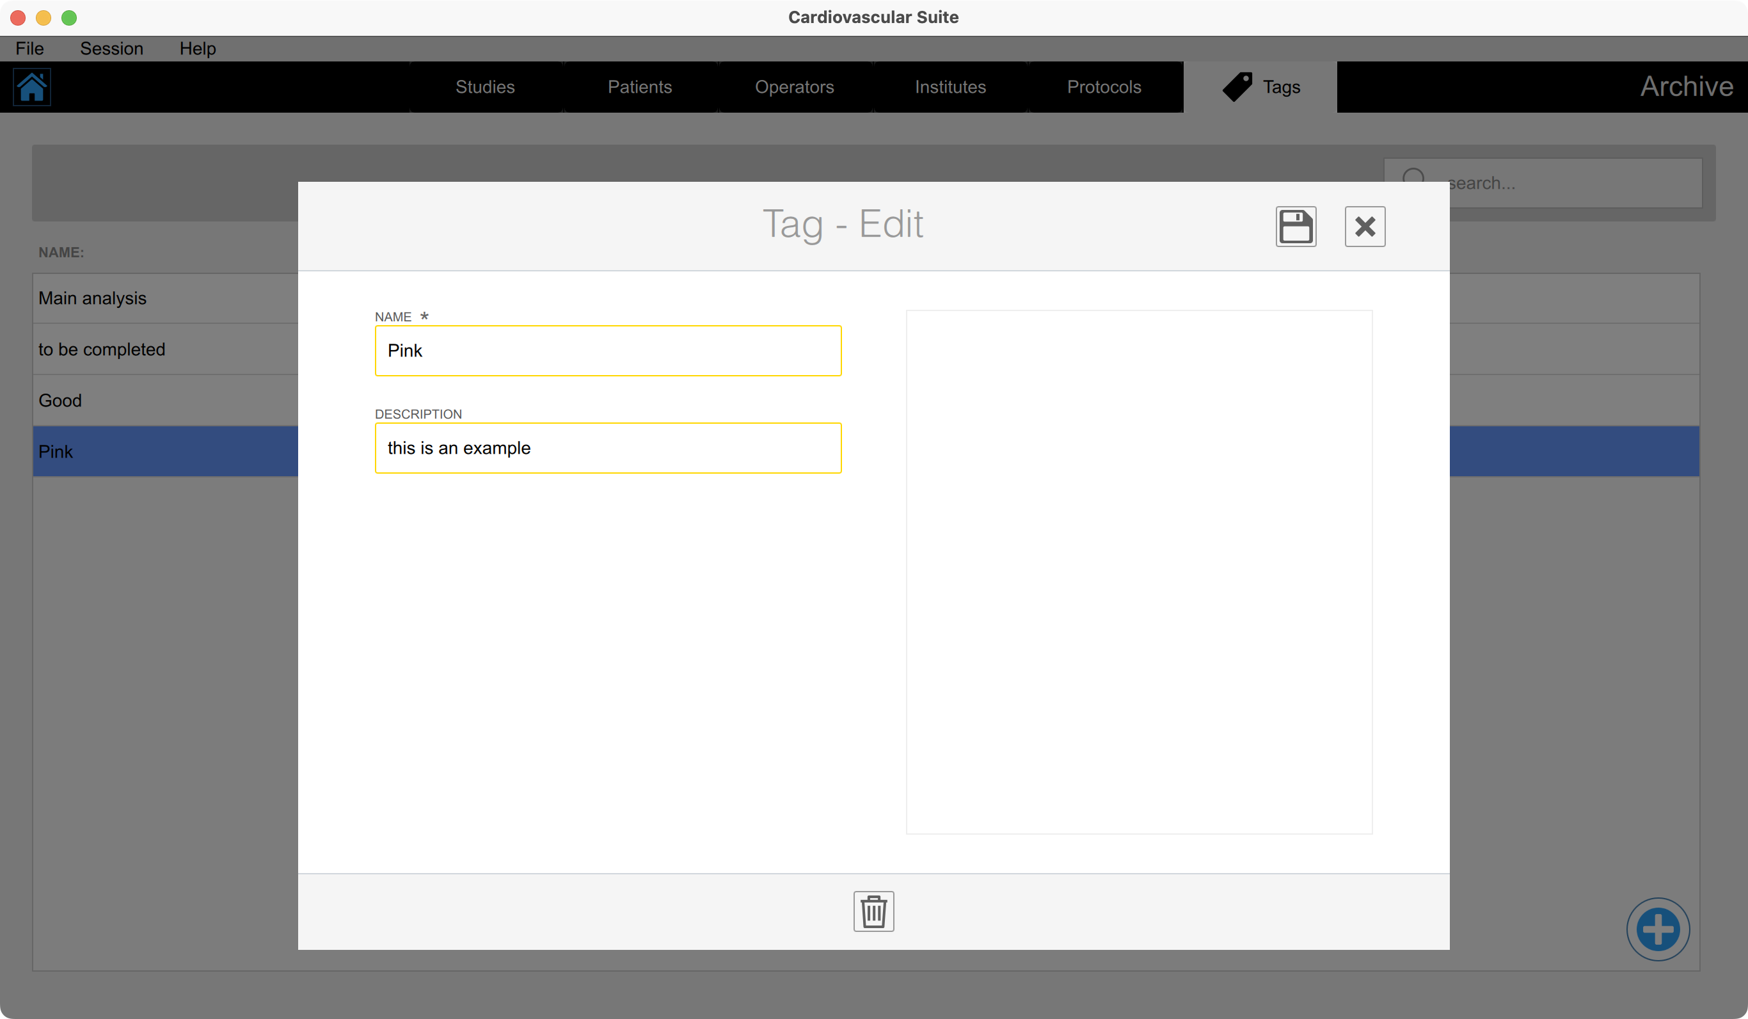The width and height of the screenshot is (1748, 1019).
Task: Open the Help menu
Action: 198,49
